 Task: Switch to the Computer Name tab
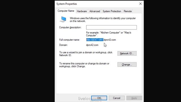click(x=66, y=11)
